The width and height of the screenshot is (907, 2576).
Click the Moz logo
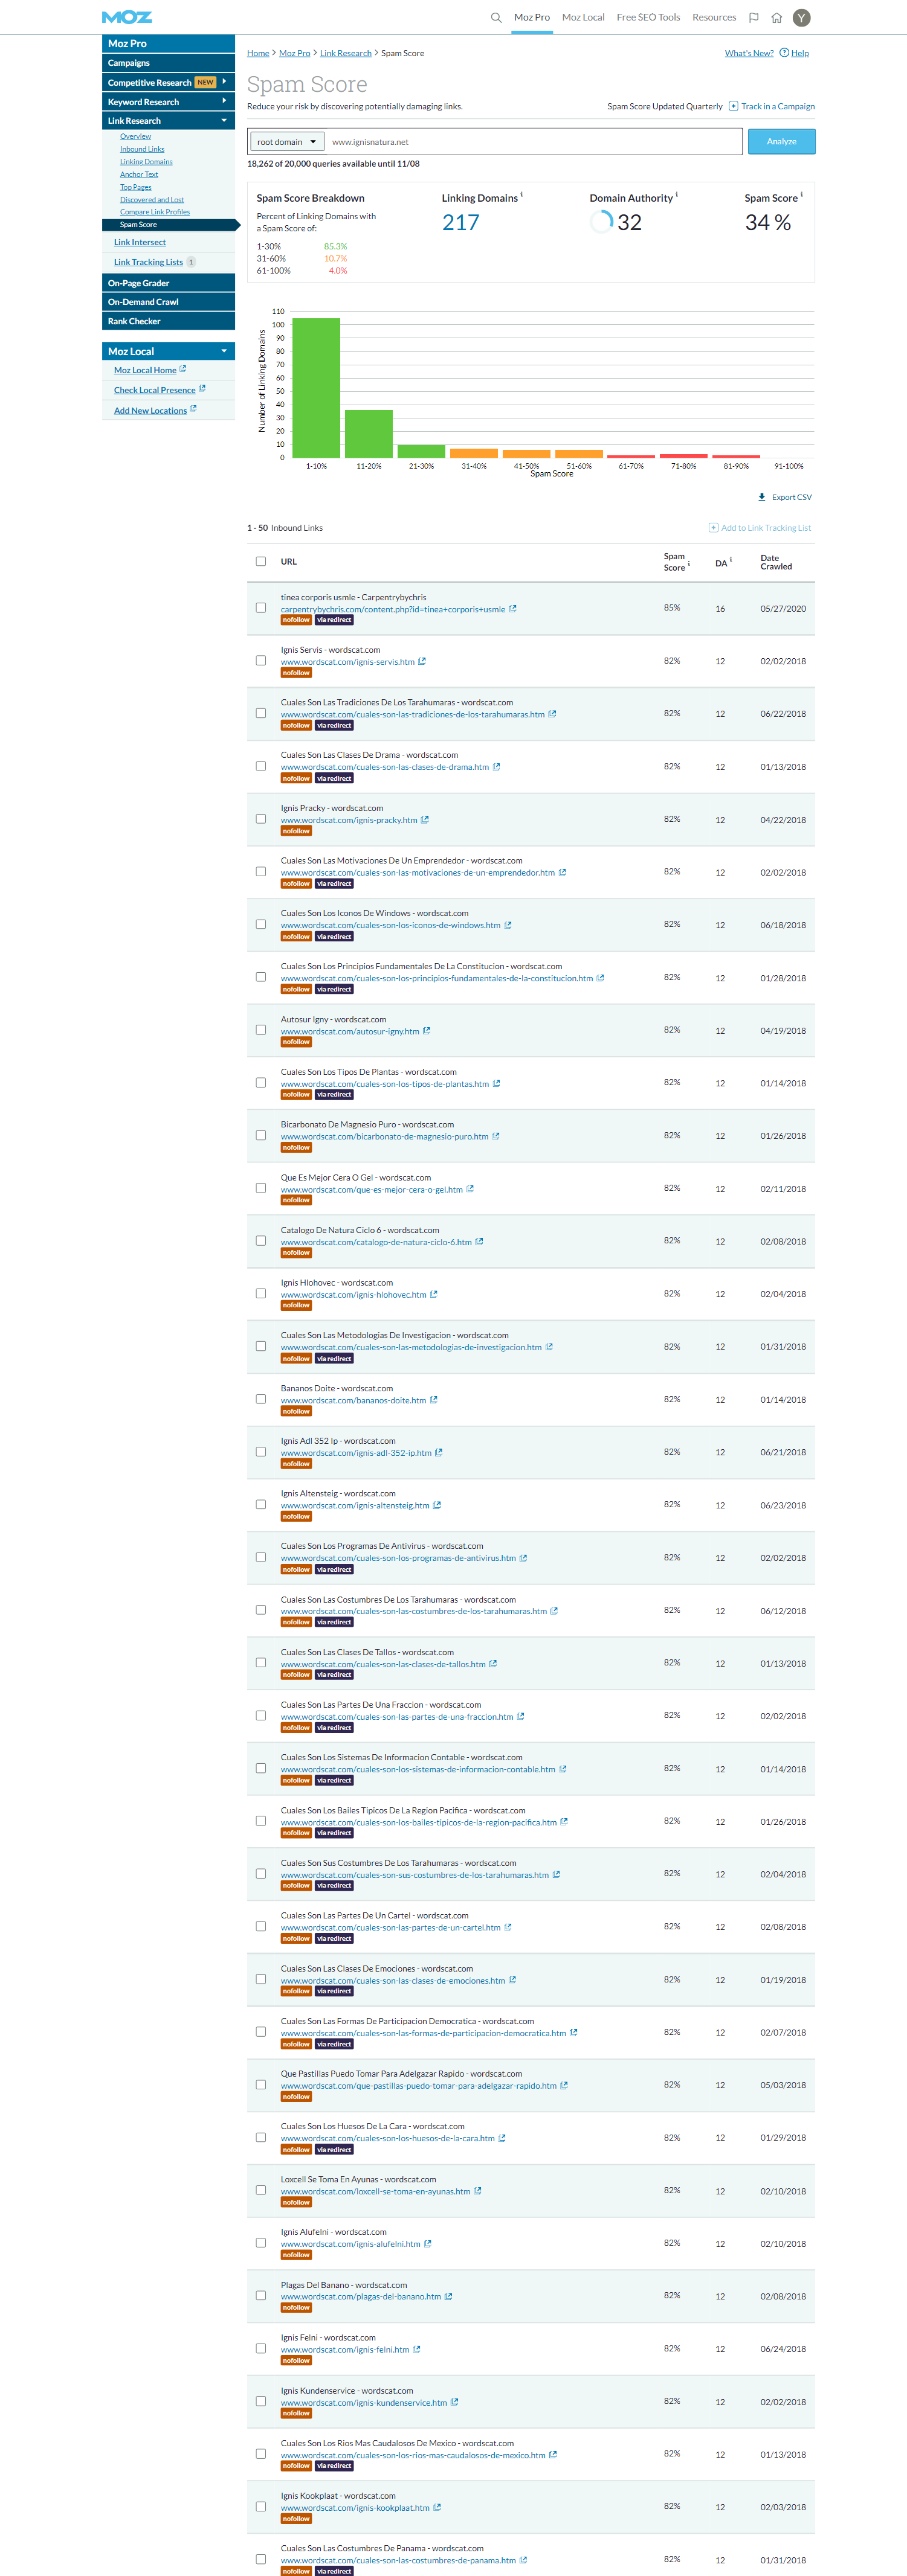127,17
